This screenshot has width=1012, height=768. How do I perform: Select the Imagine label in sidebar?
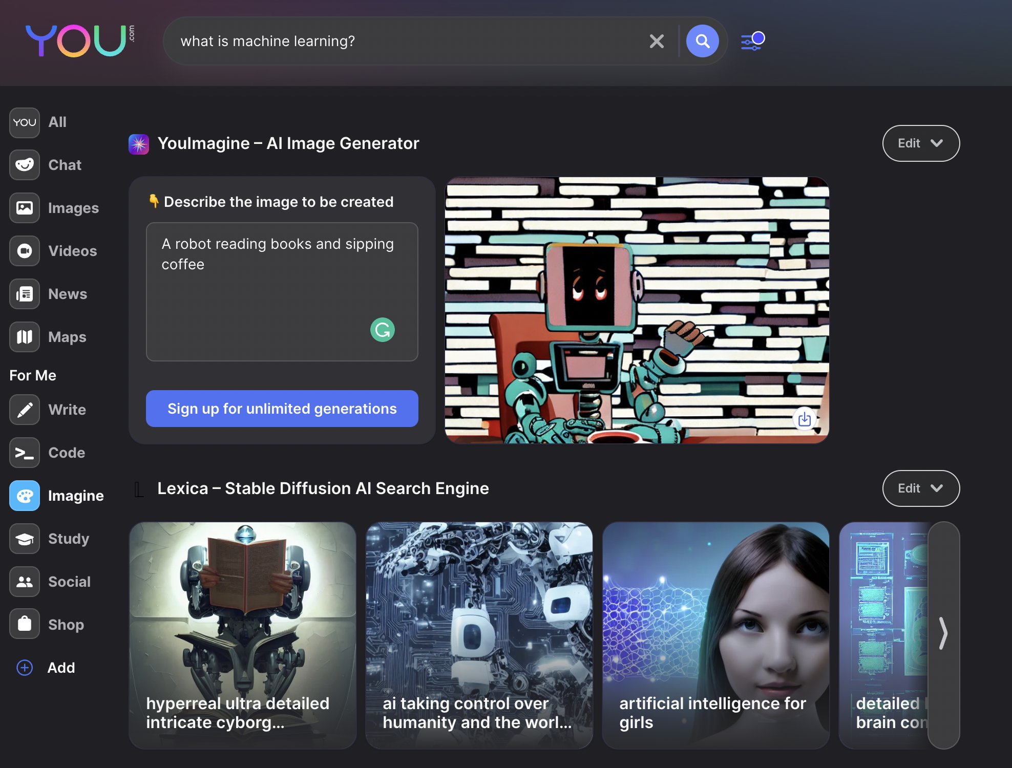(x=76, y=496)
